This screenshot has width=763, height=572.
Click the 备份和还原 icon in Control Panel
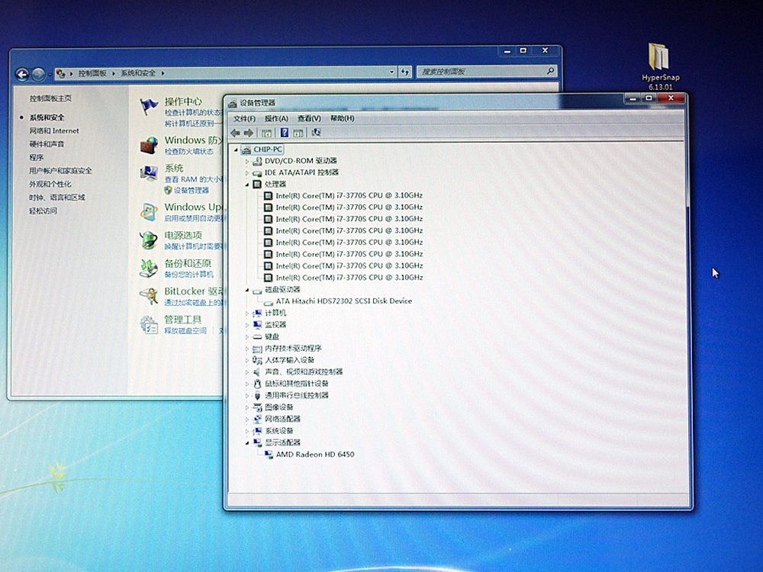click(149, 268)
